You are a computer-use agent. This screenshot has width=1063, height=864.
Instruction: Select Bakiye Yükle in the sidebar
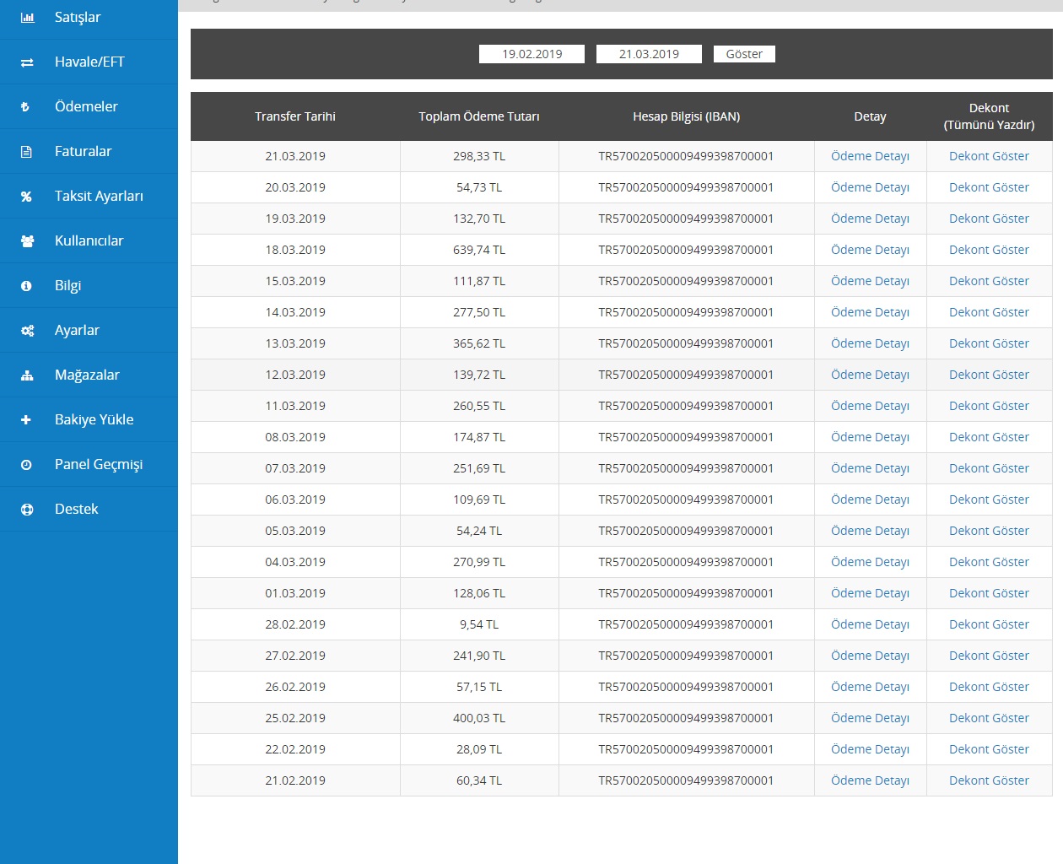pyautogui.click(x=89, y=420)
